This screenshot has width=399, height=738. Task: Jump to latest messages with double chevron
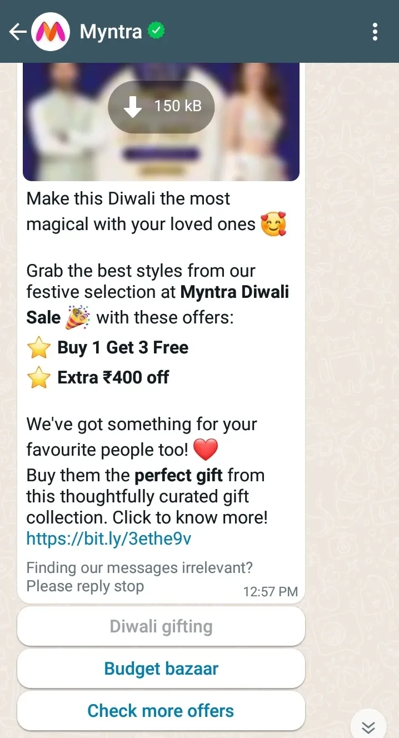[x=368, y=726]
